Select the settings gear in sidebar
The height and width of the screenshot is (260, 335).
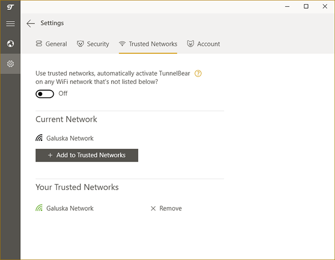(10, 64)
